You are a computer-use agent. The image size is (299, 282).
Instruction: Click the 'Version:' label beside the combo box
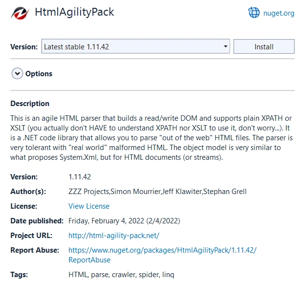point(24,47)
